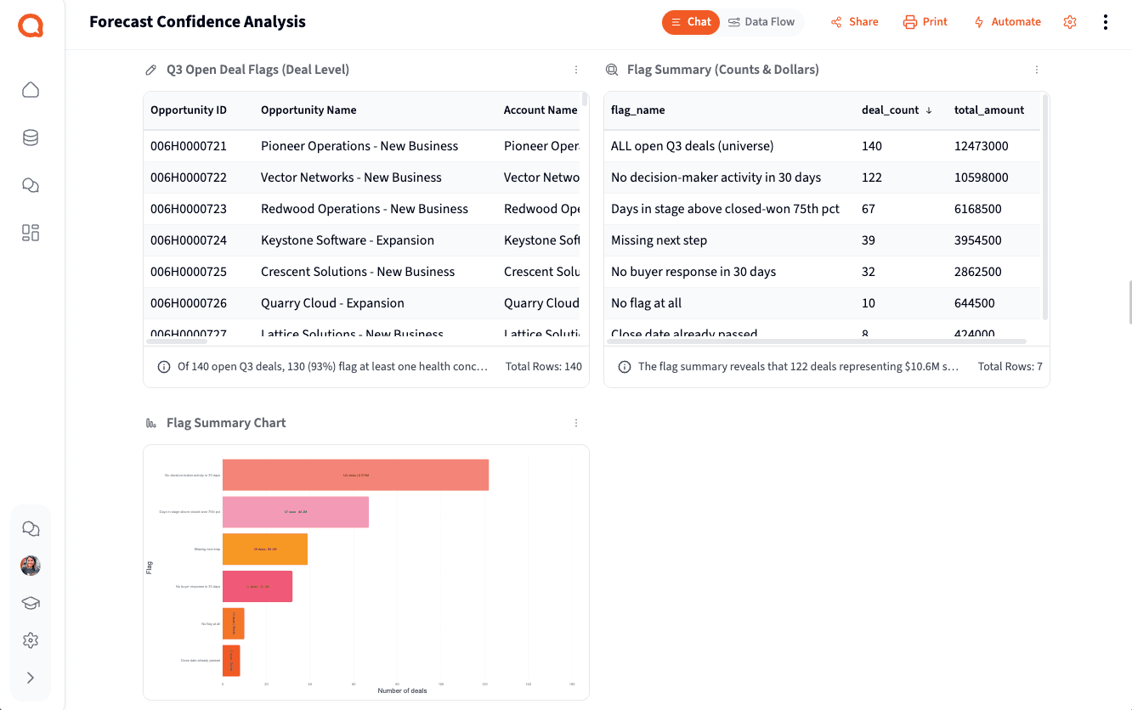Open the database icon in sidebar
1132x710 pixels.
(x=31, y=138)
